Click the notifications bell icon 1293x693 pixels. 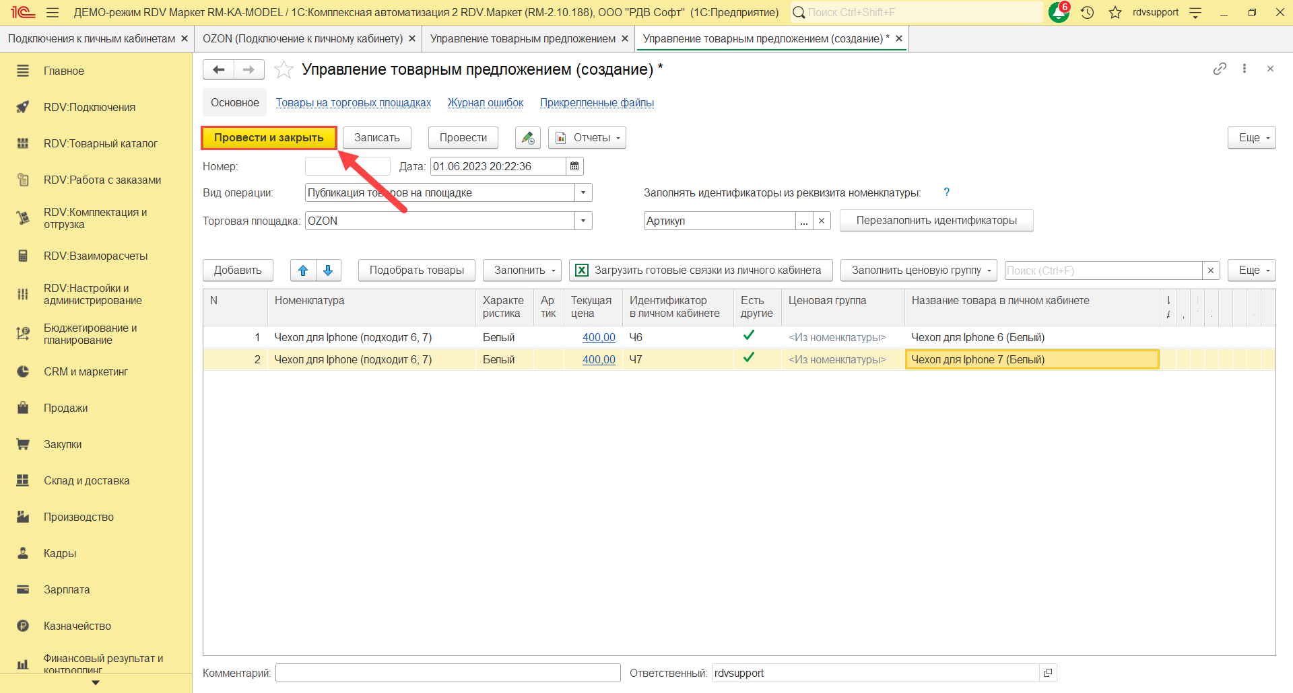click(1059, 12)
